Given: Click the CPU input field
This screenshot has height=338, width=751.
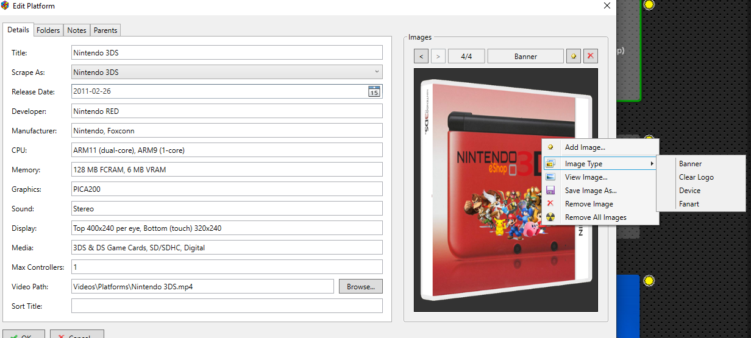Looking at the screenshot, I should (x=227, y=150).
